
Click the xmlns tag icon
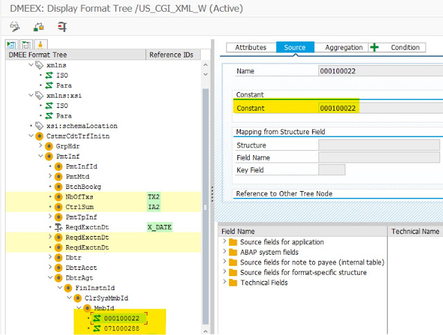39,65
